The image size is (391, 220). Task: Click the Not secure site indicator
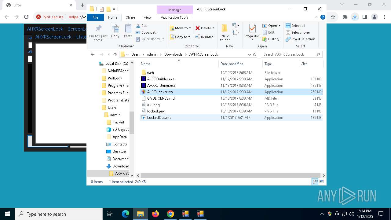(x=50, y=17)
